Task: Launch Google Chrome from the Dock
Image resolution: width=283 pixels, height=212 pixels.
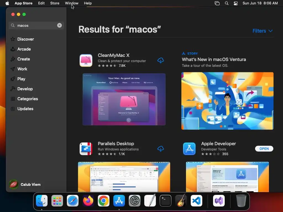Action: coord(104,201)
